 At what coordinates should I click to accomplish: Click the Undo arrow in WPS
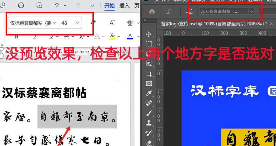(x=57, y=5)
